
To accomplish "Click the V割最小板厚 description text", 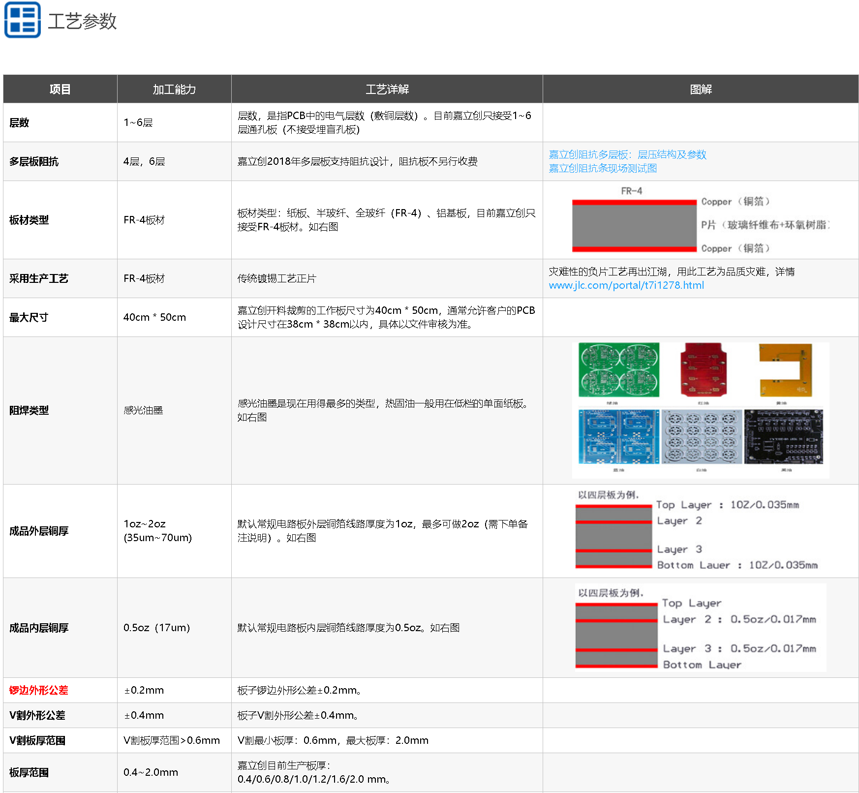I will [333, 740].
